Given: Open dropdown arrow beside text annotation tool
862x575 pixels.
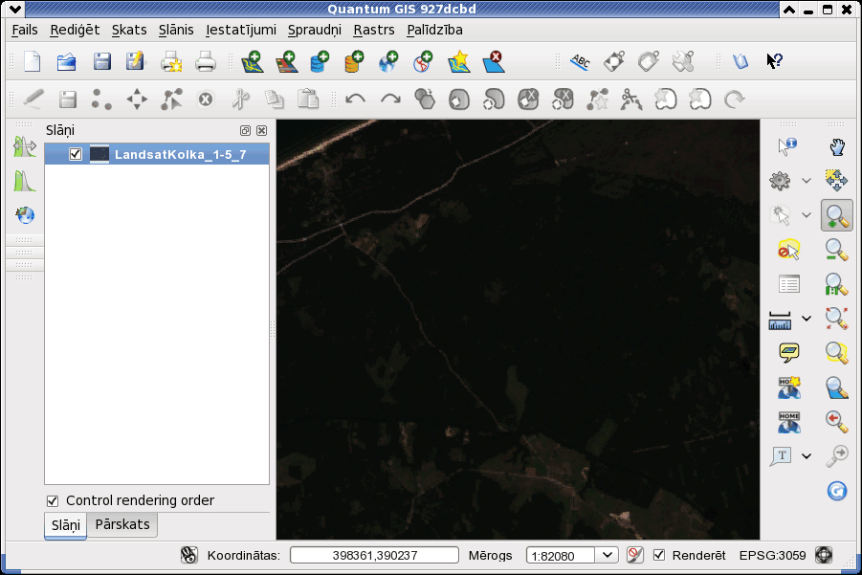Looking at the screenshot, I should [807, 455].
